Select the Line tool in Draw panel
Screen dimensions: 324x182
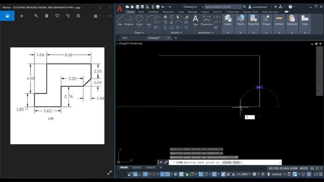click(x=120, y=20)
